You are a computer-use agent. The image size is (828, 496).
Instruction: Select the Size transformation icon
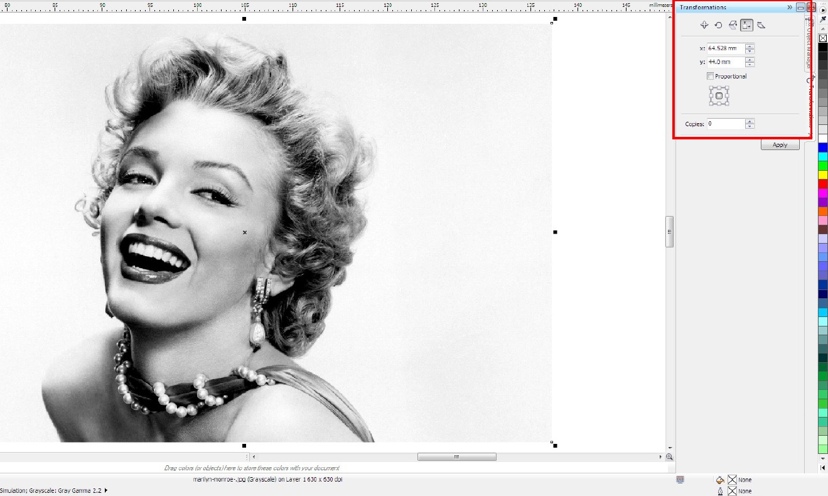coord(746,25)
